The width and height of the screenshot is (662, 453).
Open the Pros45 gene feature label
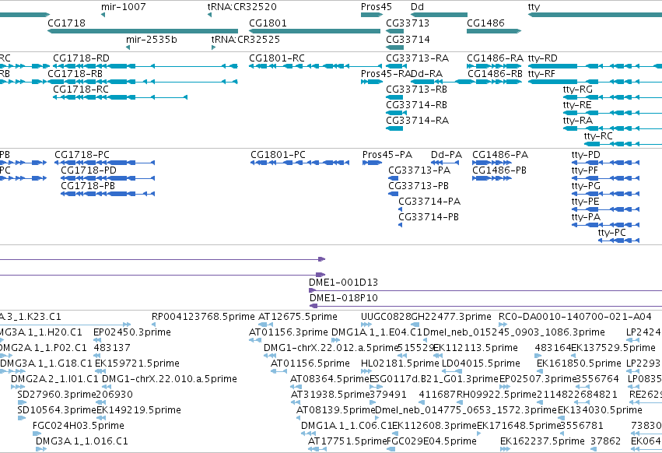click(x=377, y=7)
